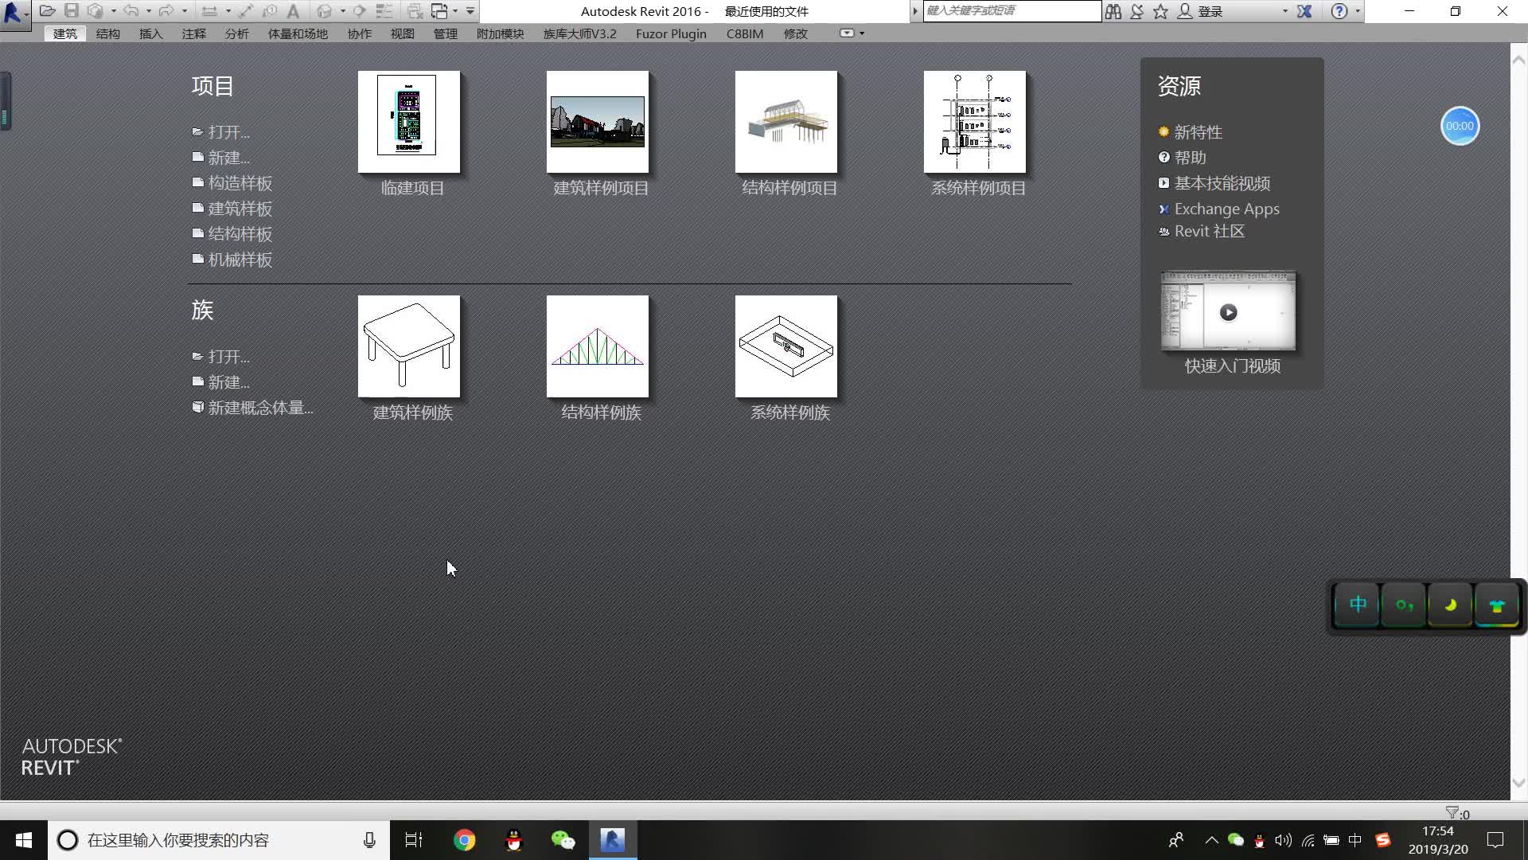Click the volume speaker icon in system tray
This screenshot has height=860, width=1528.
click(x=1283, y=840)
